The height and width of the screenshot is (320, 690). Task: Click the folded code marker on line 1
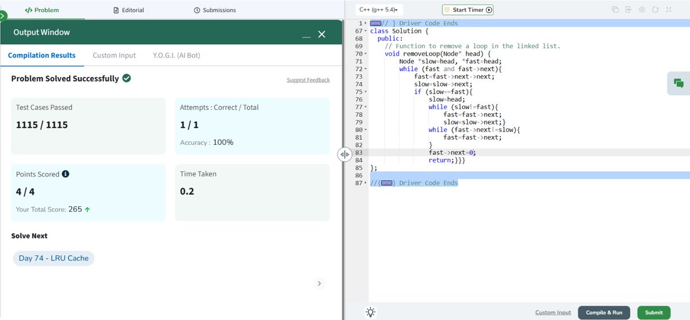tap(376, 23)
